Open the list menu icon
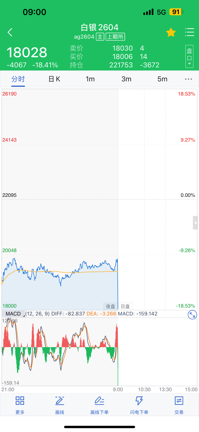Viewport: 199px width, 432px height. (x=189, y=32)
